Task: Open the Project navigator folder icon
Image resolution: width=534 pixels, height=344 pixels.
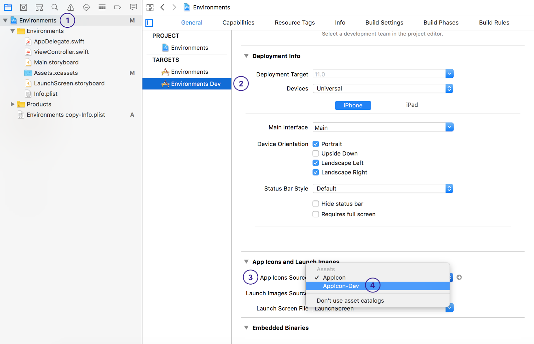Action: (x=8, y=7)
